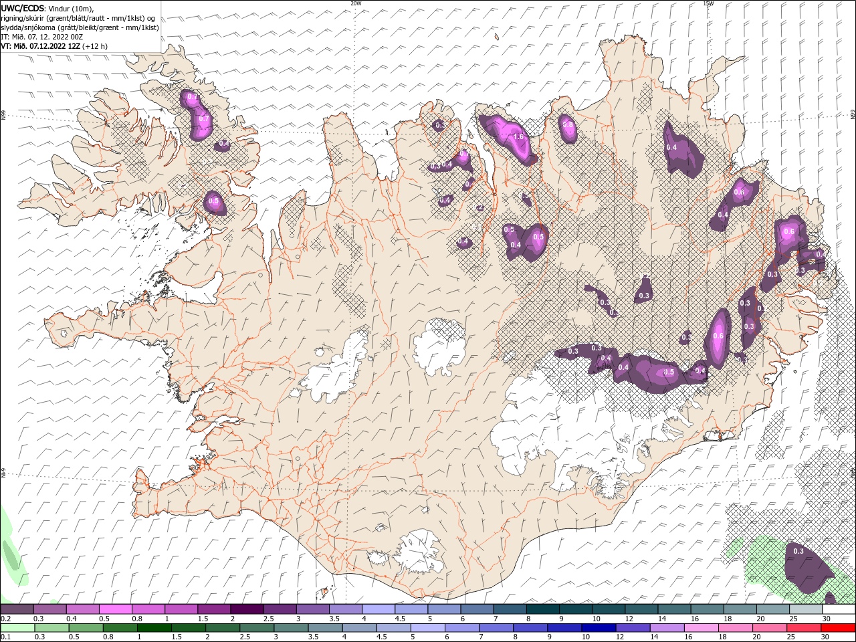
Task: Click the 0.3 value in the offshore southeast precipitation blob
Action: (x=798, y=551)
